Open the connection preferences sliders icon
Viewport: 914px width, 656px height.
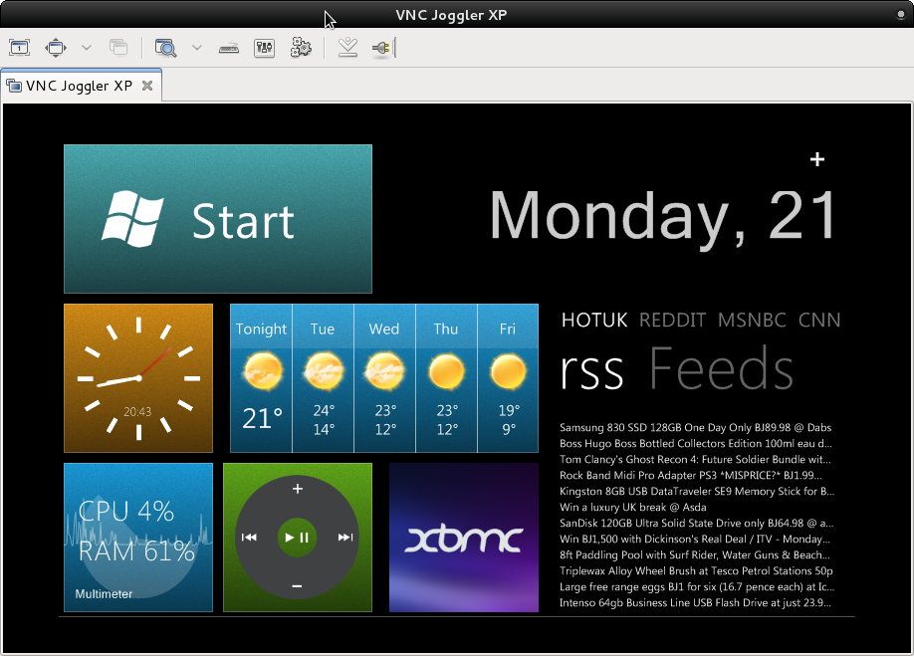[265, 48]
